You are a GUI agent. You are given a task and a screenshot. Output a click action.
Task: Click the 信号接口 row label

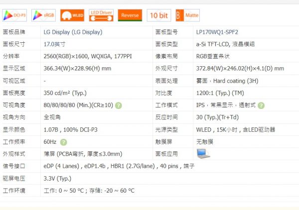[x=14, y=166]
